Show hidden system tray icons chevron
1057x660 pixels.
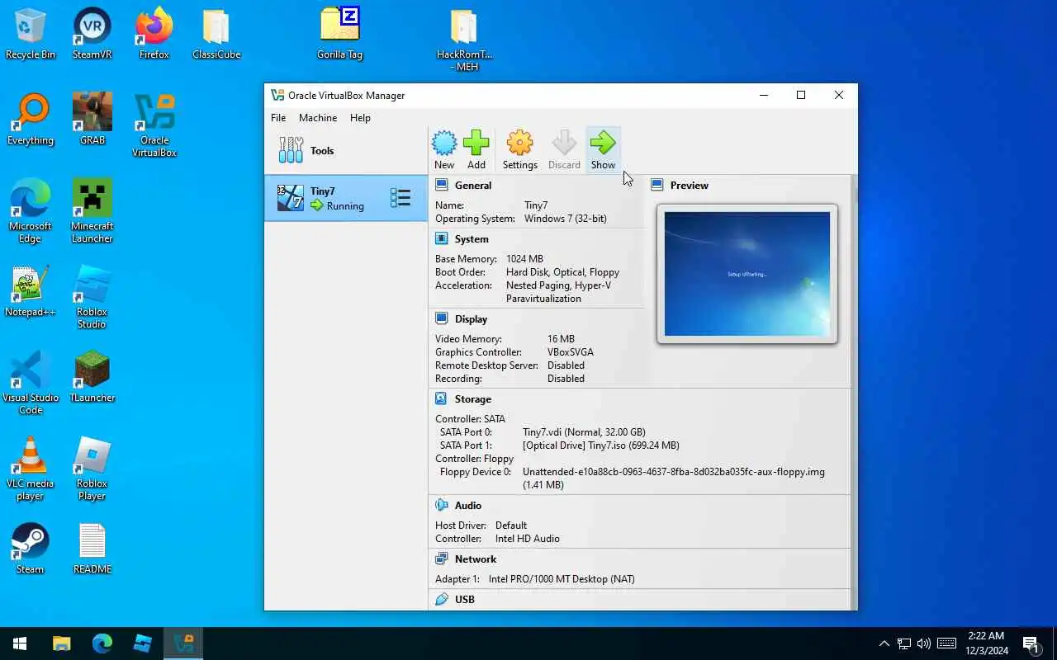pos(884,643)
